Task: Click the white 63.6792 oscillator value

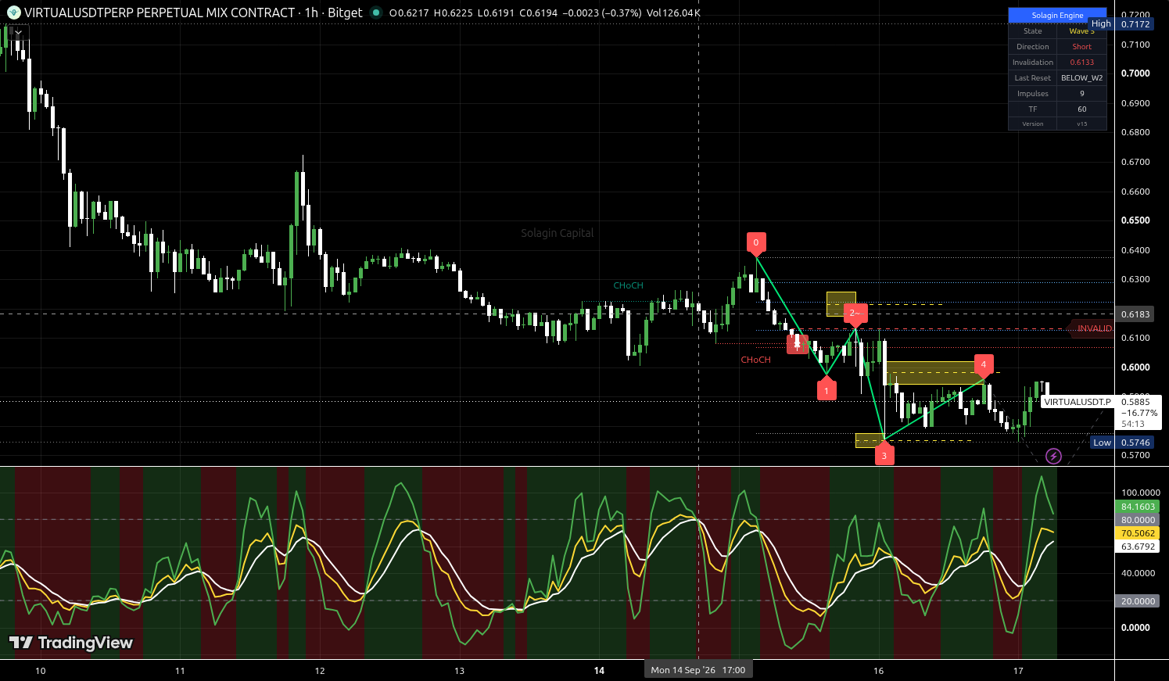Action: [1138, 547]
